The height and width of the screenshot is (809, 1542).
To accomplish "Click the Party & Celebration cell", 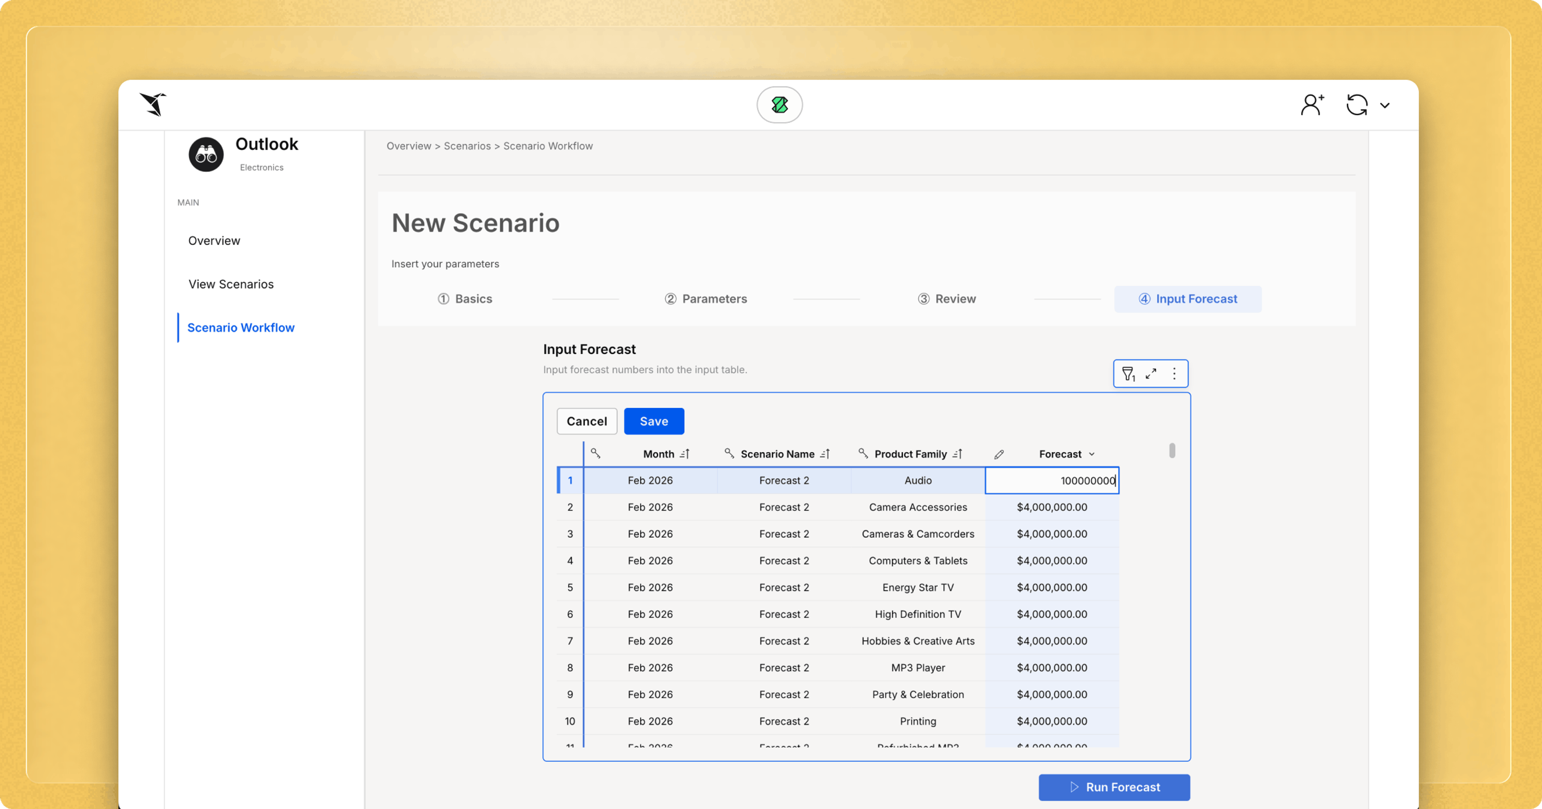I will coord(918,695).
